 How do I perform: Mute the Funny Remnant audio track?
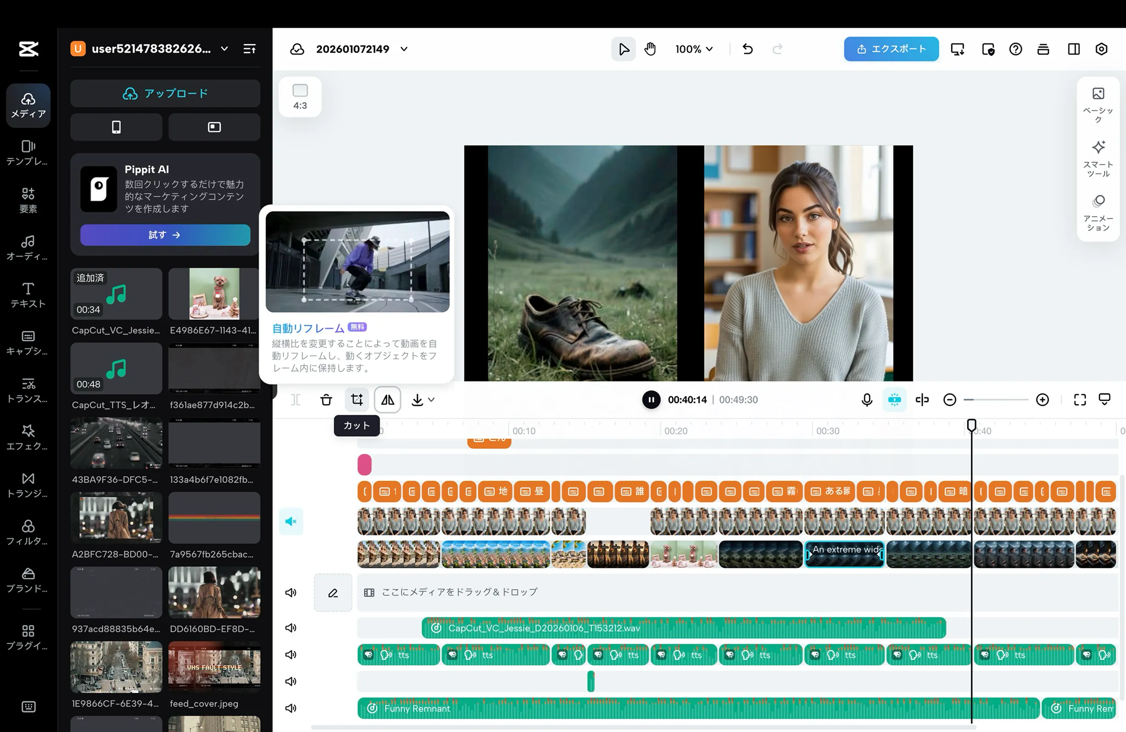(291, 708)
